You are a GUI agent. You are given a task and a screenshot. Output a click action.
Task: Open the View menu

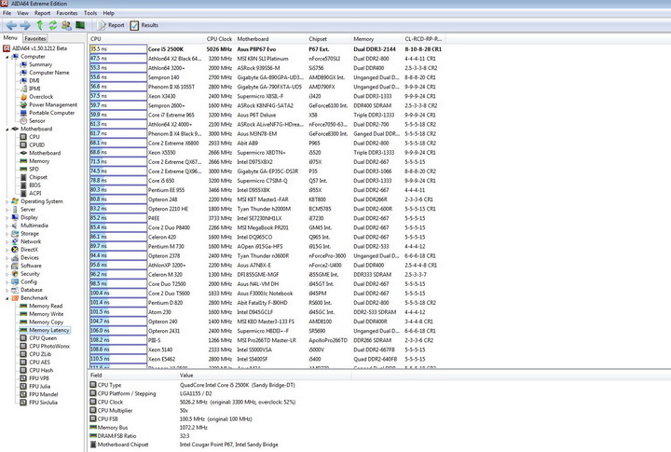click(x=22, y=13)
